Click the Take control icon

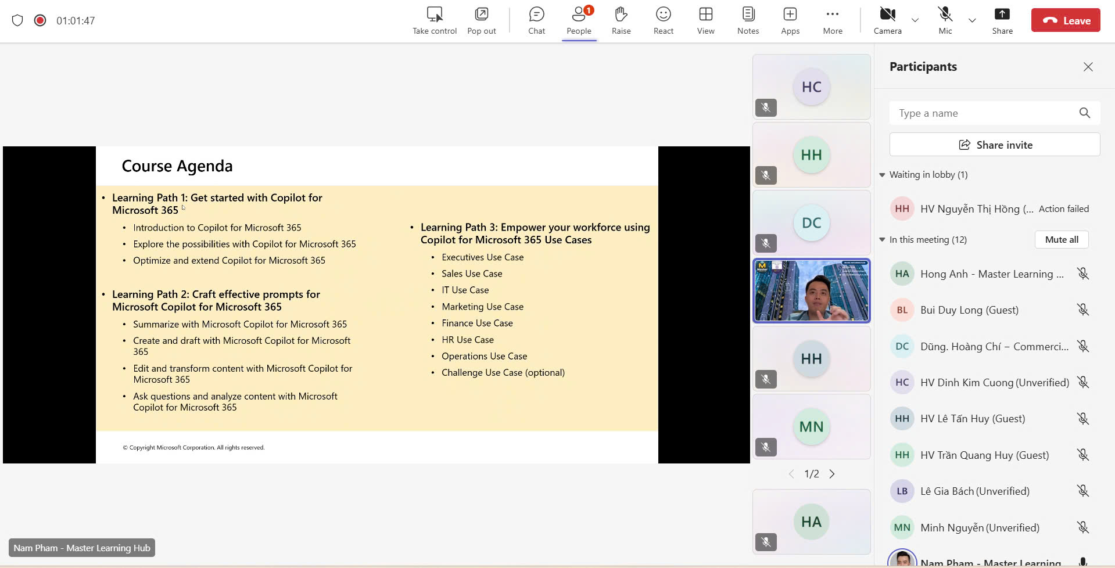pos(435,14)
